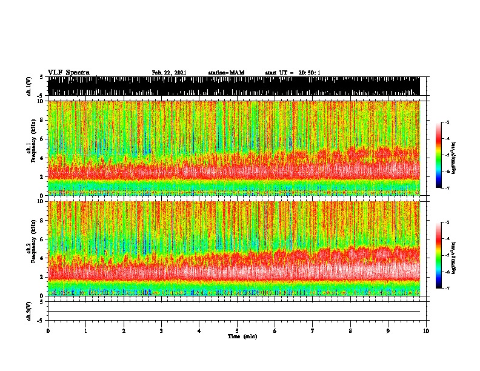Click the '-3' label on ch.2 color scale
This screenshot has height=371, width=480.
click(x=447, y=222)
